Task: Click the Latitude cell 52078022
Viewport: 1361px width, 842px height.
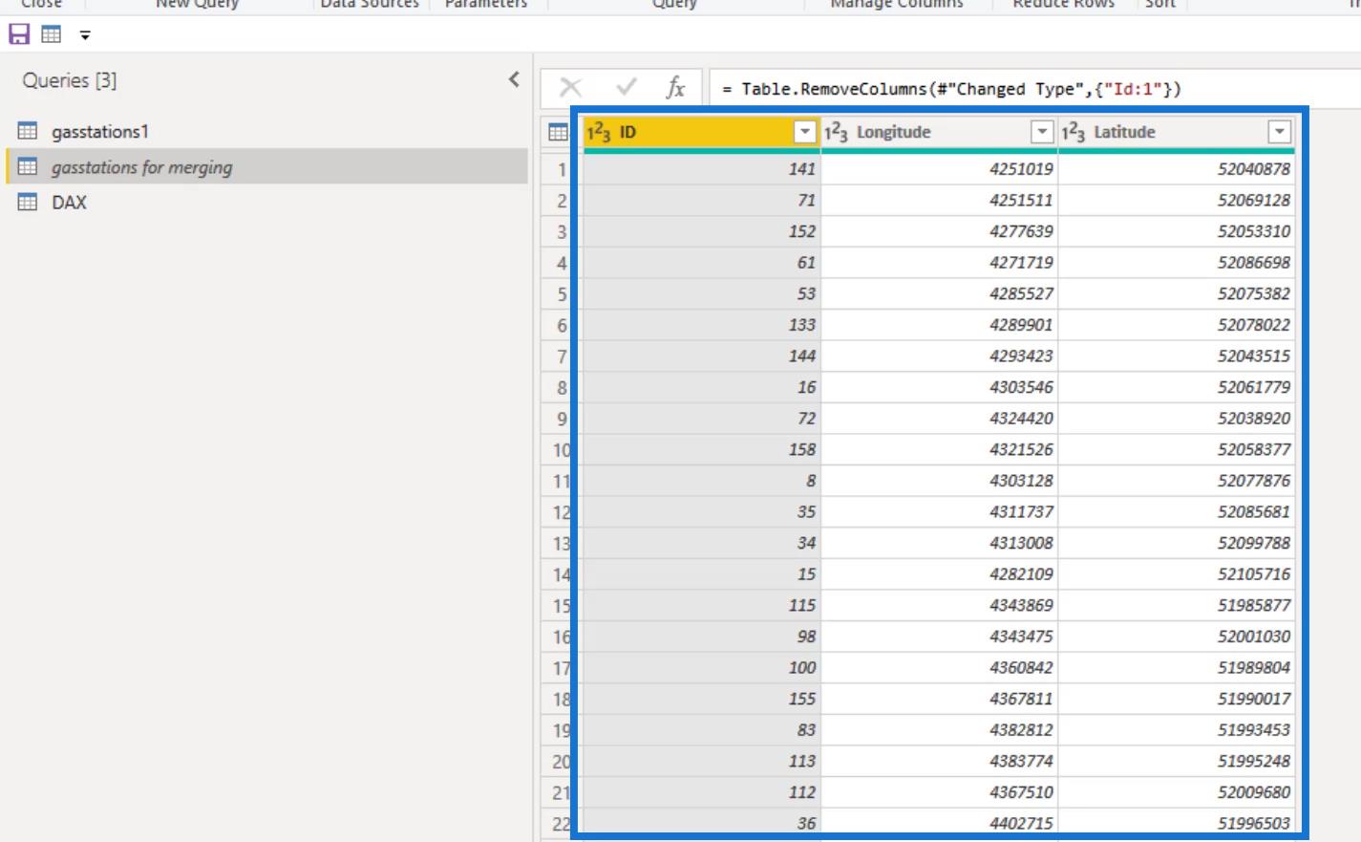Action: 1176,325
